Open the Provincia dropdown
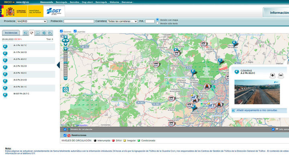 pyautogui.click(x=33, y=21)
